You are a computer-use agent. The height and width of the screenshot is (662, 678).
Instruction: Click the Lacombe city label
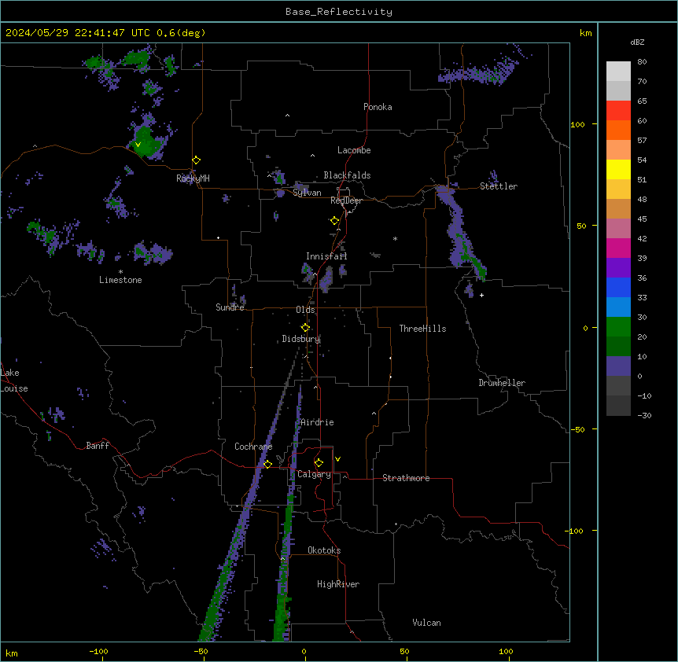(x=354, y=150)
